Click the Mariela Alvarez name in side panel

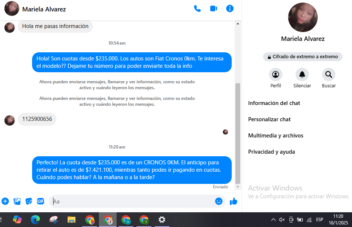303,39
